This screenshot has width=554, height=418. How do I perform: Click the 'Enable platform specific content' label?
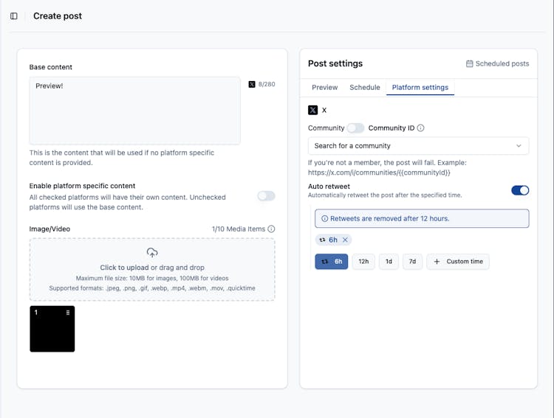pos(82,186)
